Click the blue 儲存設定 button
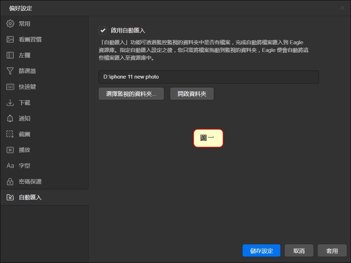351x263 pixels. (x=261, y=250)
